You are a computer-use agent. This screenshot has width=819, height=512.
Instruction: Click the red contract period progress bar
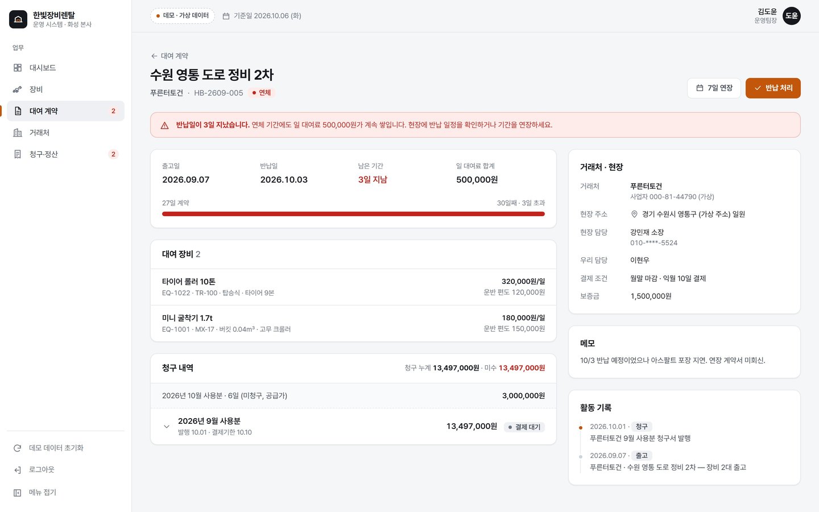tap(353, 214)
